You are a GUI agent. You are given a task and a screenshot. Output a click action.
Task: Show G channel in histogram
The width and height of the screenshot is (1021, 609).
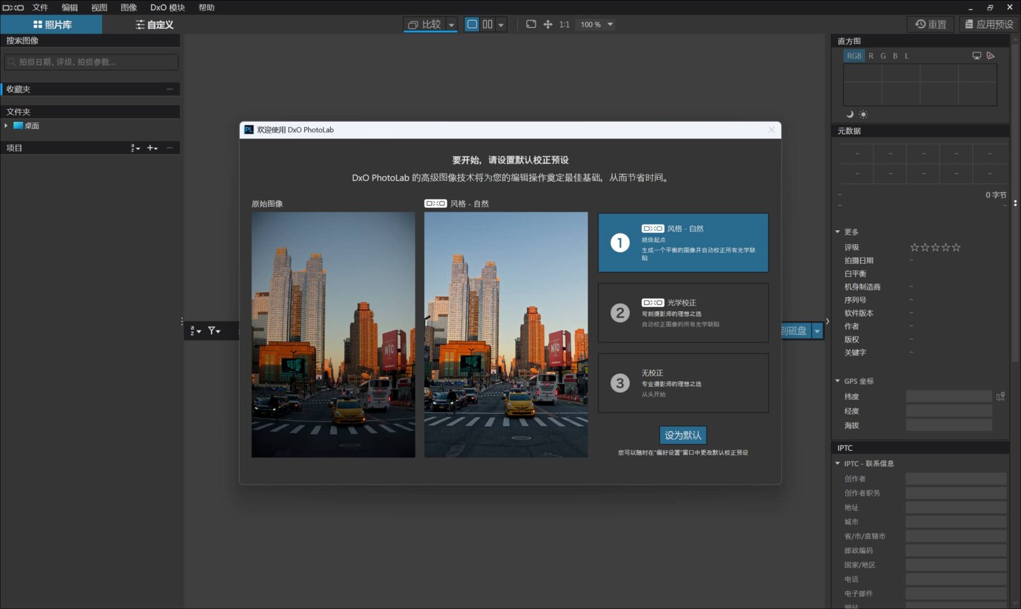[883, 56]
